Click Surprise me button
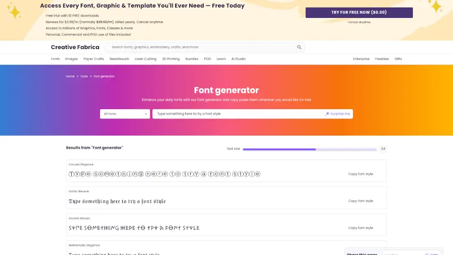Image resolution: width=453 pixels, height=255 pixels. (337, 114)
